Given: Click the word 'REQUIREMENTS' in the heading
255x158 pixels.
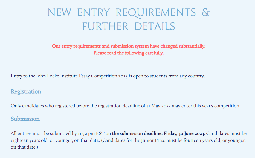Looking at the screenshot, I should pyautogui.click(x=156, y=13).
